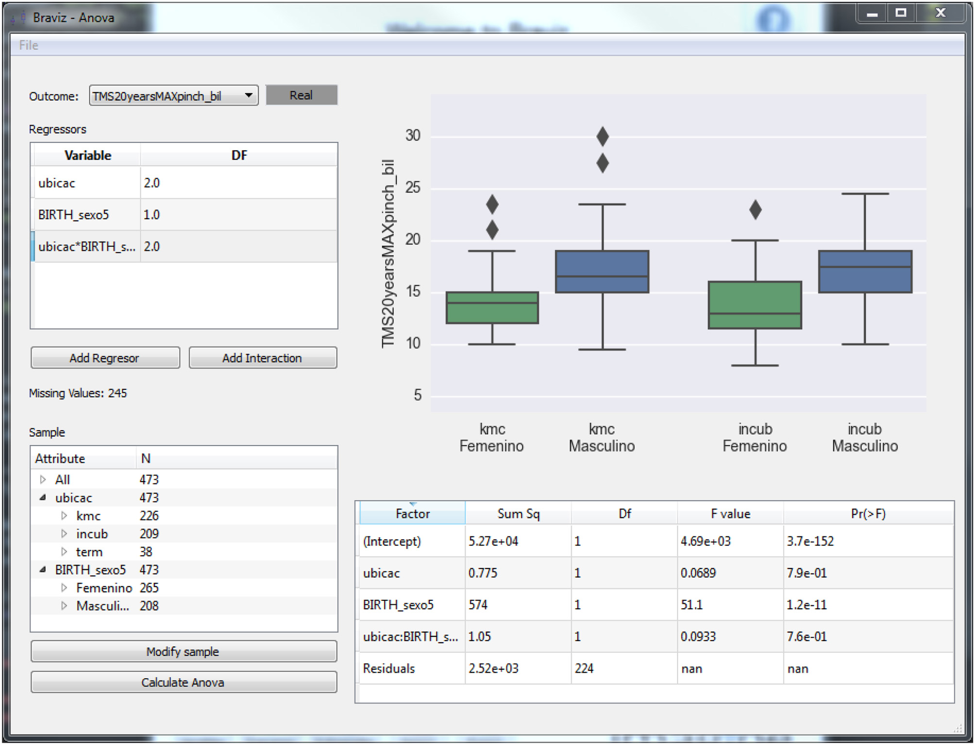Click the Df results column header

[624, 514]
